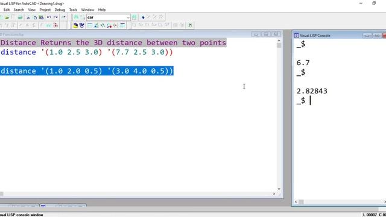Click the Find binoculars icon
The image size is (386, 217).
(76, 17)
